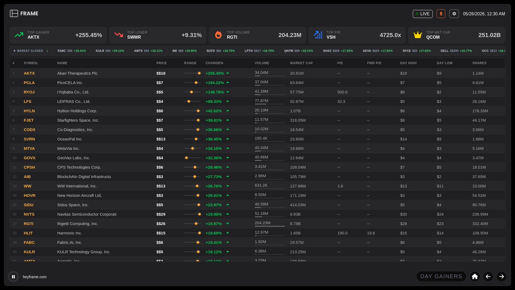Click the PCLA symbol in the table

[x=29, y=82]
